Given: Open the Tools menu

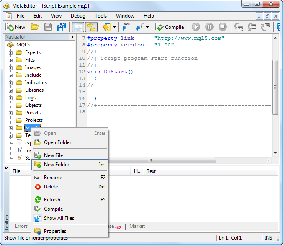Looking at the screenshot, I should (101, 16).
